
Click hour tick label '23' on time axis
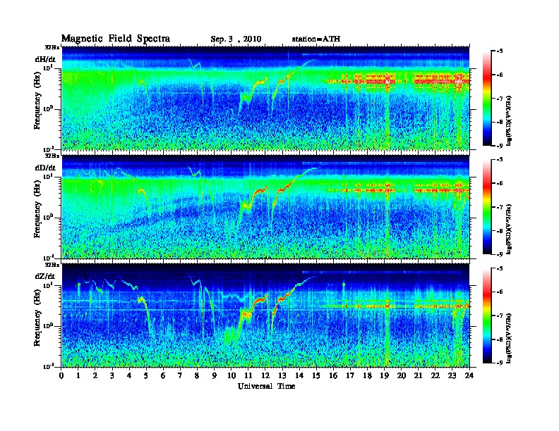452,375
